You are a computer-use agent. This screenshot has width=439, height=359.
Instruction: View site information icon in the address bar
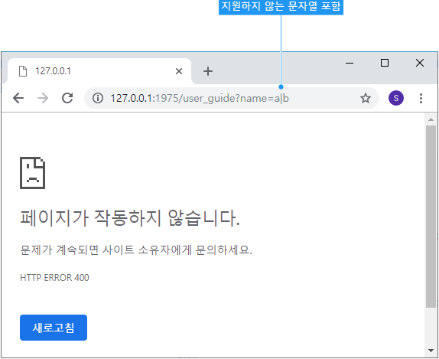(x=98, y=98)
